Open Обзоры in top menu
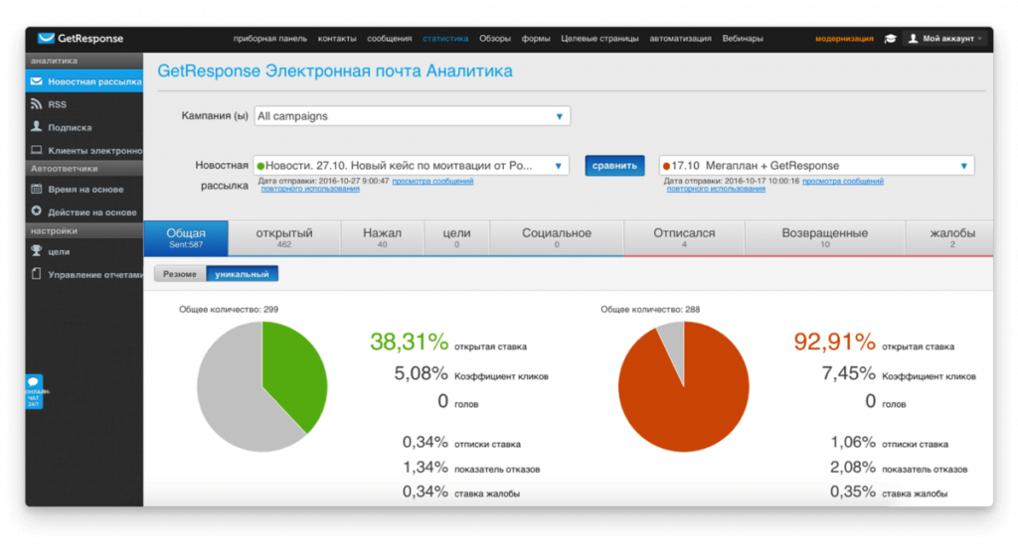 coord(495,39)
